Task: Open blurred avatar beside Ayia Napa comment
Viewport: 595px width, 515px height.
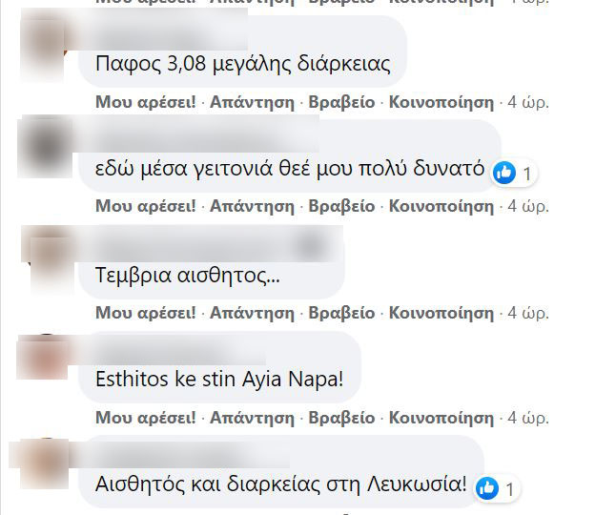Action: (43, 357)
